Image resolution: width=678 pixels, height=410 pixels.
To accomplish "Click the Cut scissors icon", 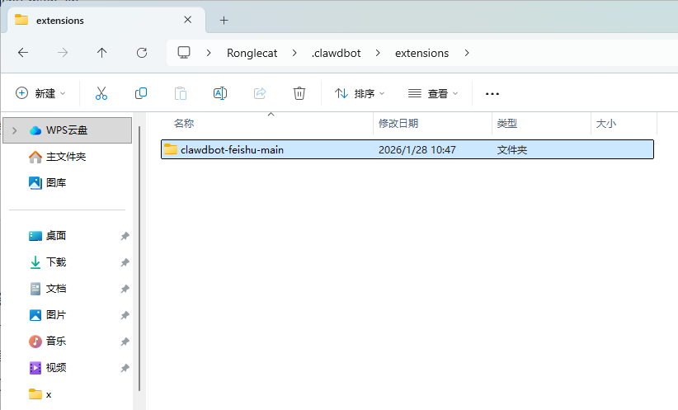I will click(x=101, y=93).
